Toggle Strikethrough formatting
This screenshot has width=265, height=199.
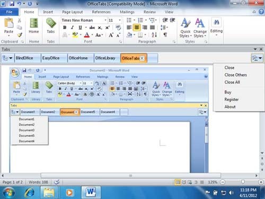coord(92,28)
